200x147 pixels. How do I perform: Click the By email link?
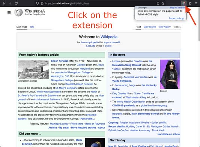tap(64, 127)
